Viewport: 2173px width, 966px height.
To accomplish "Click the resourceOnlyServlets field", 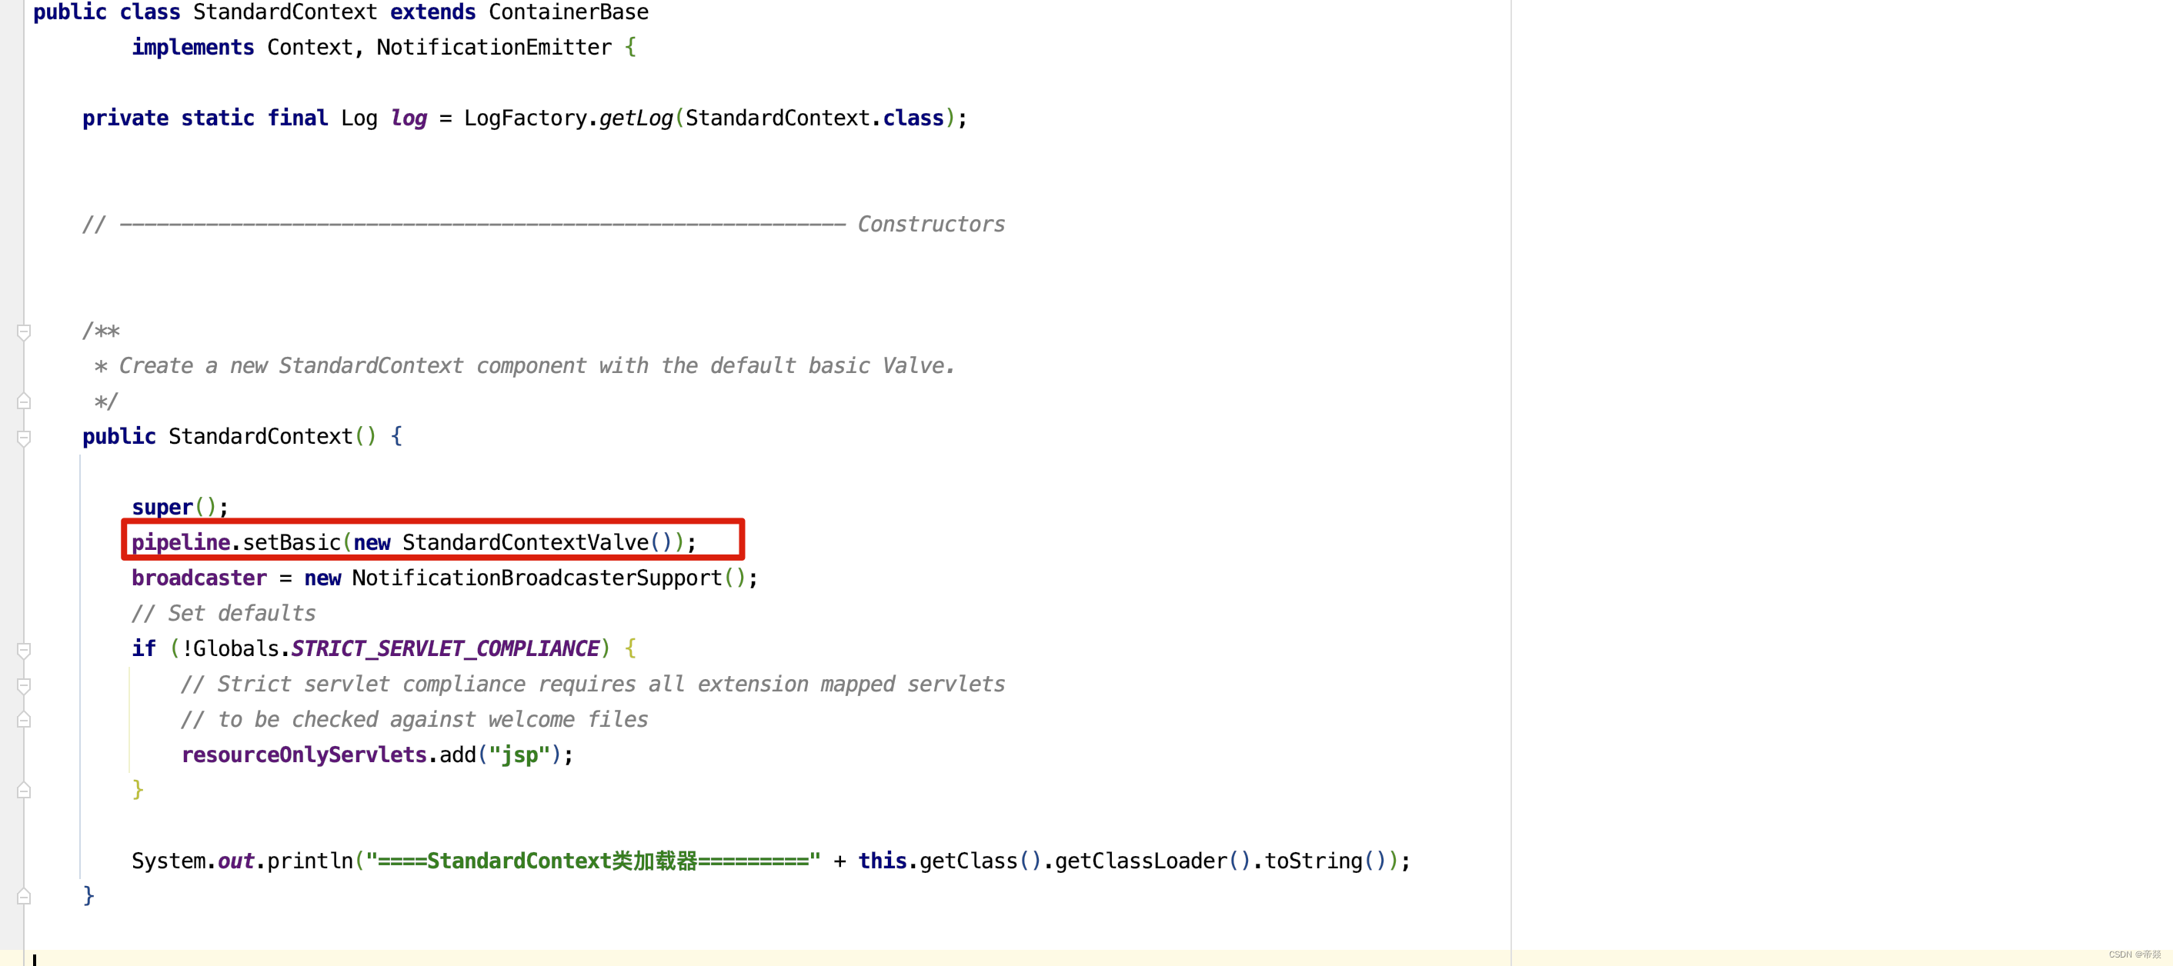I will point(304,755).
